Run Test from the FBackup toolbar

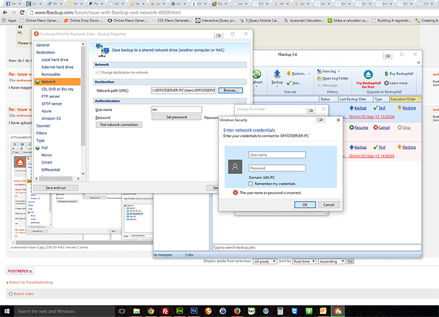click(294, 83)
